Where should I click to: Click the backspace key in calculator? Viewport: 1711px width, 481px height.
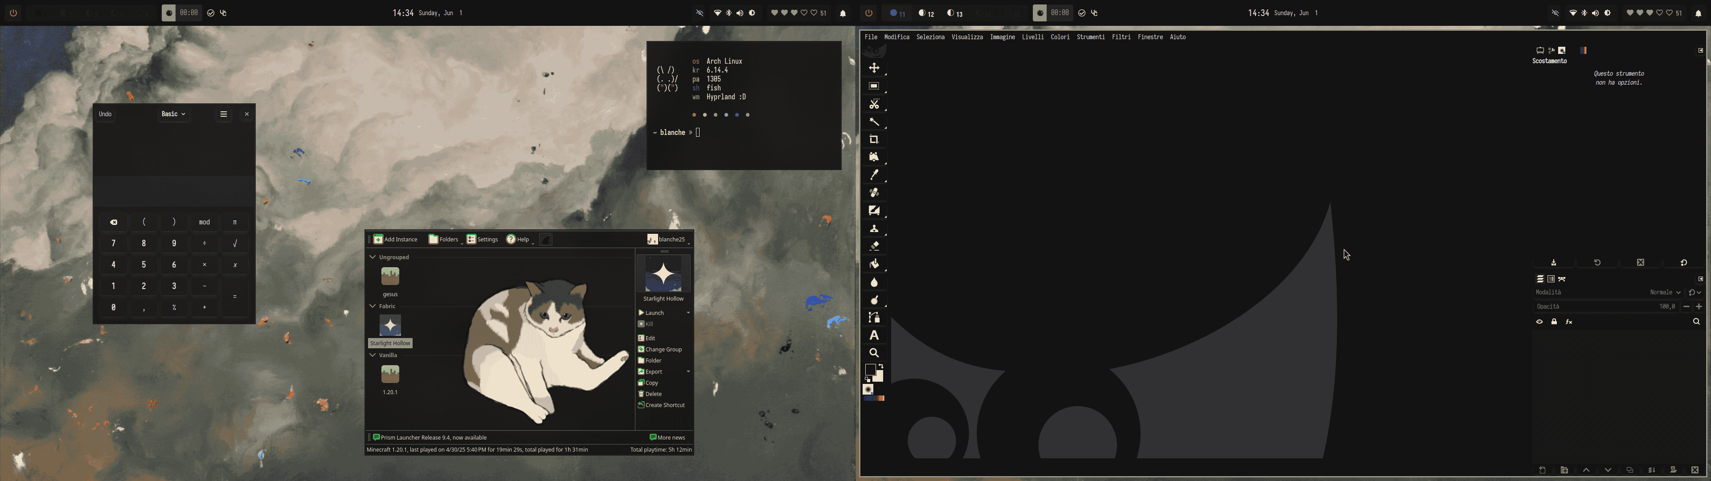114,223
